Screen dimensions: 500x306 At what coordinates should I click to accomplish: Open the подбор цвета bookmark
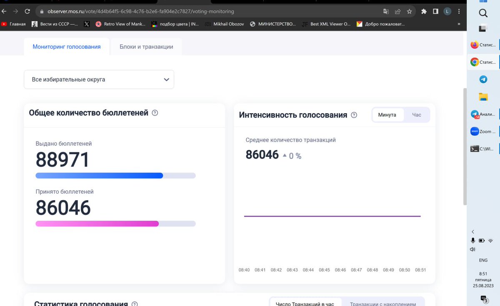[175, 24]
